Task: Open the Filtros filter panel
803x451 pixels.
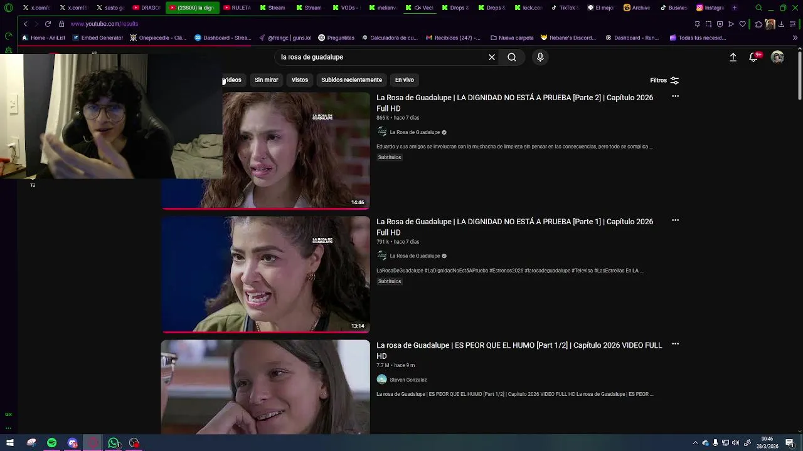Action: (x=664, y=80)
